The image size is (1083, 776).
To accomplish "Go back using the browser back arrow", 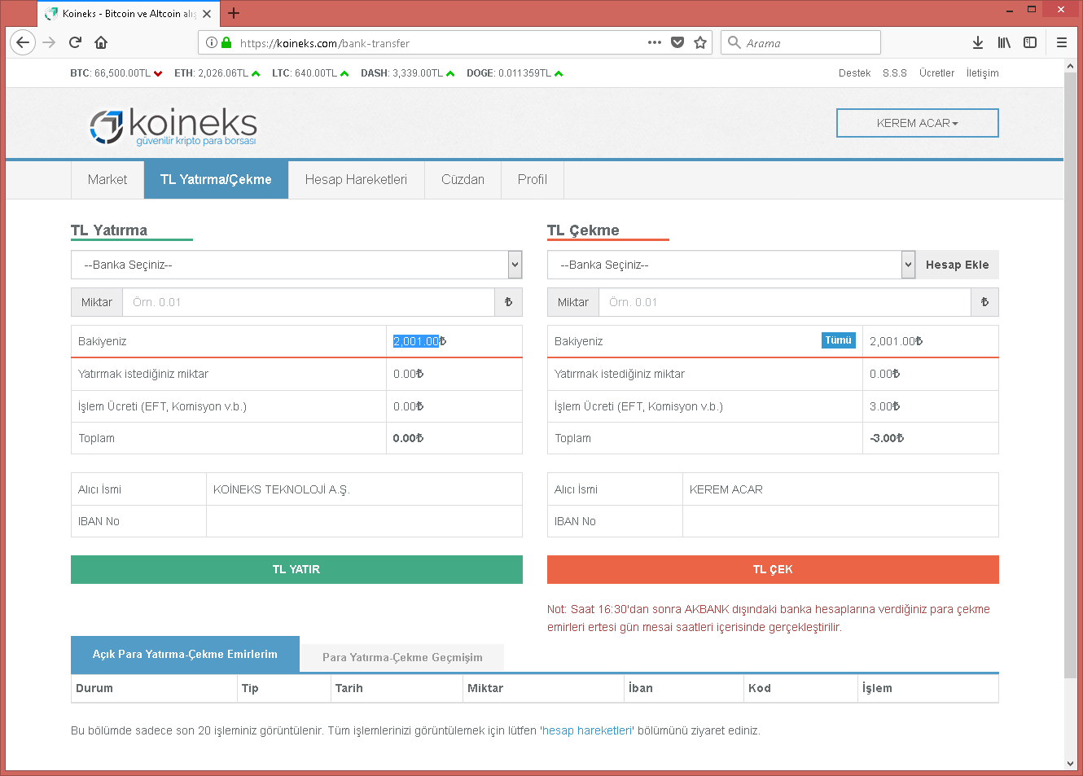I will click(x=23, y=42).
